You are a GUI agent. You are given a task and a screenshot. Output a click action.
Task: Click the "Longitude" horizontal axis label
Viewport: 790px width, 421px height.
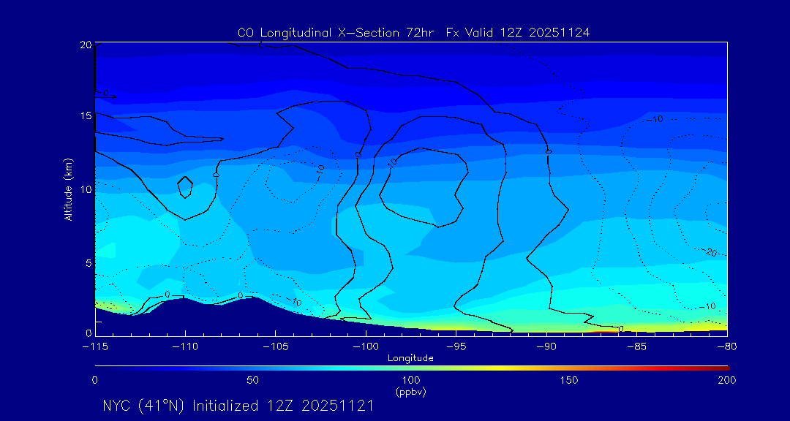pos(410,358)
